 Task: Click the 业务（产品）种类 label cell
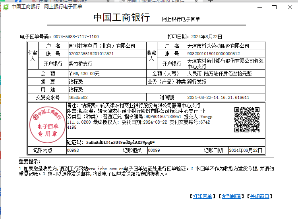(166, 81)
